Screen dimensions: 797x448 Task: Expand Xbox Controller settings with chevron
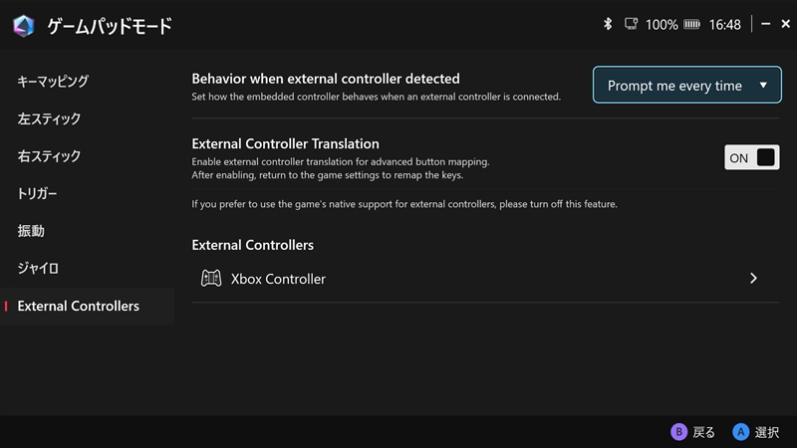coord(753,279)
